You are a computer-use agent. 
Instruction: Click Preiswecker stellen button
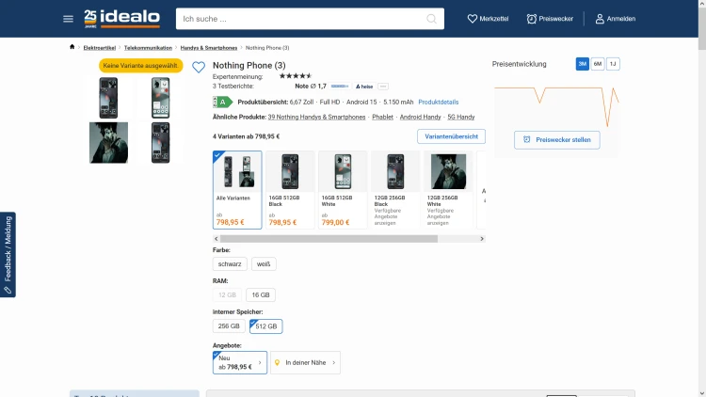point(557,140)
